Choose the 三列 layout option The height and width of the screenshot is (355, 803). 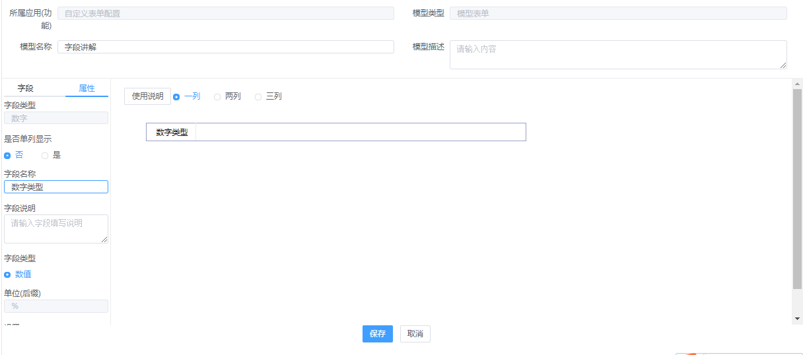pos(258,97)
